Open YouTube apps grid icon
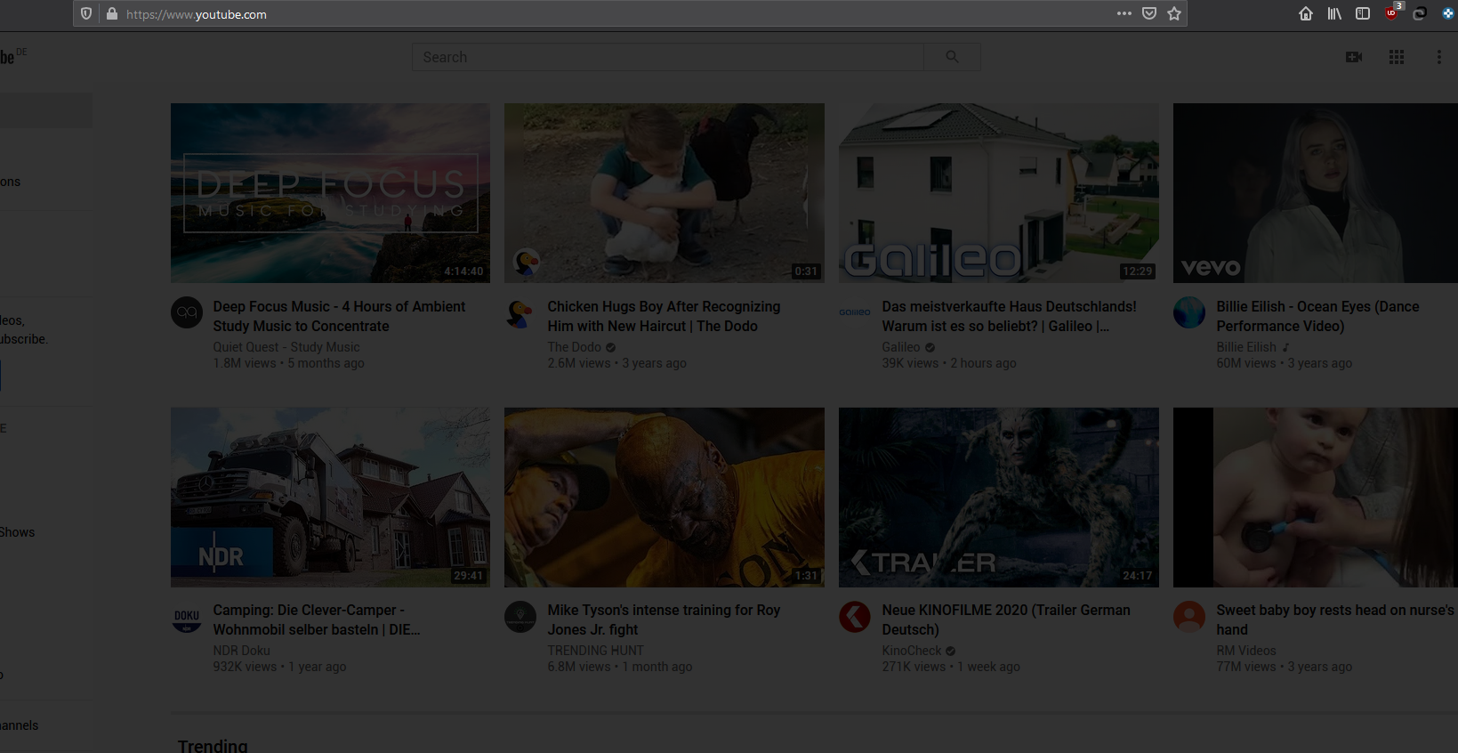1458x753 pixels. pyautogui.click(x=1397, y=57)
